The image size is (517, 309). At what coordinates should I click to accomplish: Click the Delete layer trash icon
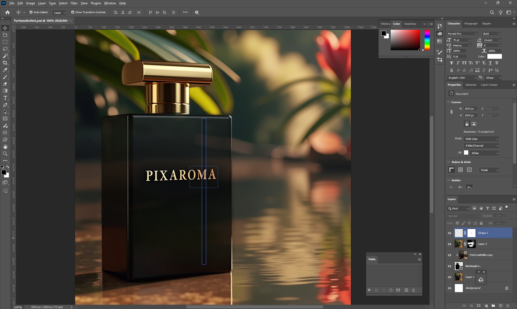(508, 306)
